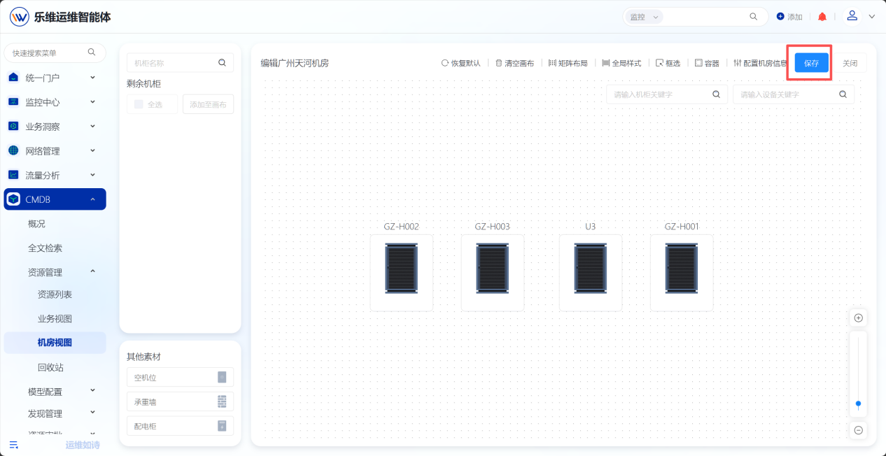
Task: Zoom in with the plus icon
Action: click(x=859, y=318)
